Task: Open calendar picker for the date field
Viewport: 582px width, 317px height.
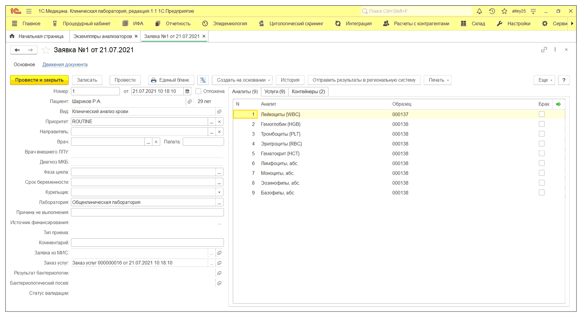Action: [x=187, y=92]
